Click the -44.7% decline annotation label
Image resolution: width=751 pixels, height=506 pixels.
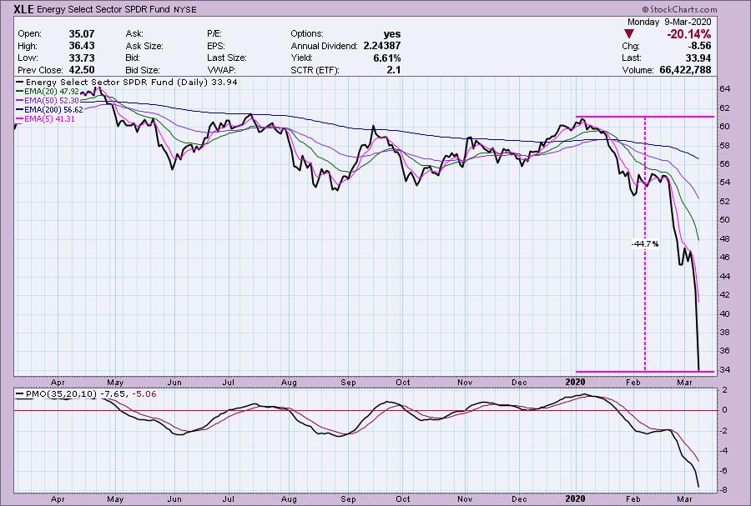click(645, 244)
